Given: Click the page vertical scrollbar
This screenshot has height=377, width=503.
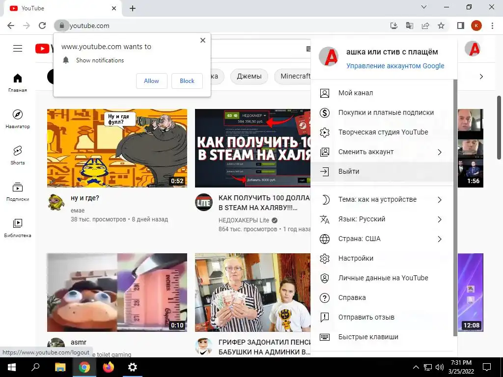Looking at the screenshot, I should (500, 127).
